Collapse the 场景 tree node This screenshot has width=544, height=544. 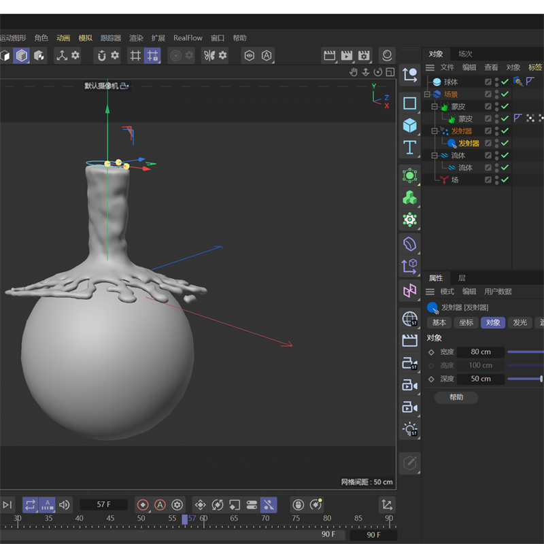tap(427, 95)
